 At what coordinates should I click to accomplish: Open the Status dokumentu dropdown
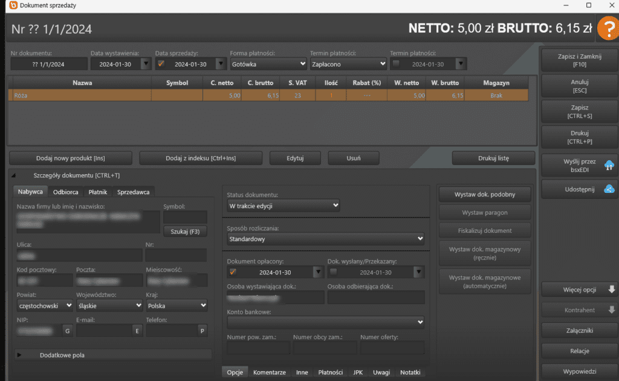283,206
